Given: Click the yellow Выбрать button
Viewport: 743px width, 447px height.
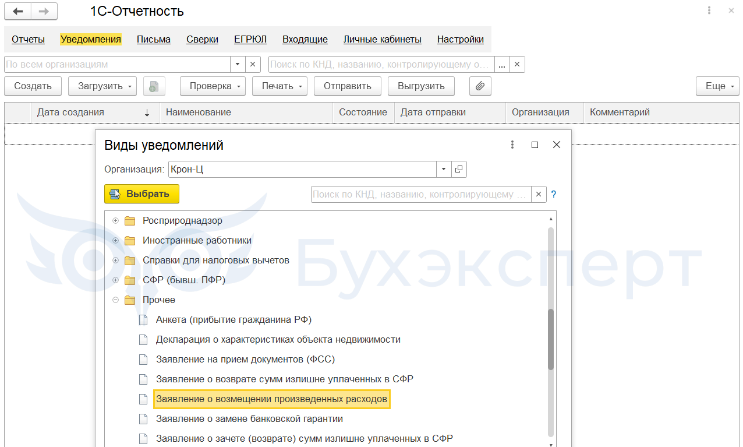Looking at the screenshot, I should coord(142,194).
